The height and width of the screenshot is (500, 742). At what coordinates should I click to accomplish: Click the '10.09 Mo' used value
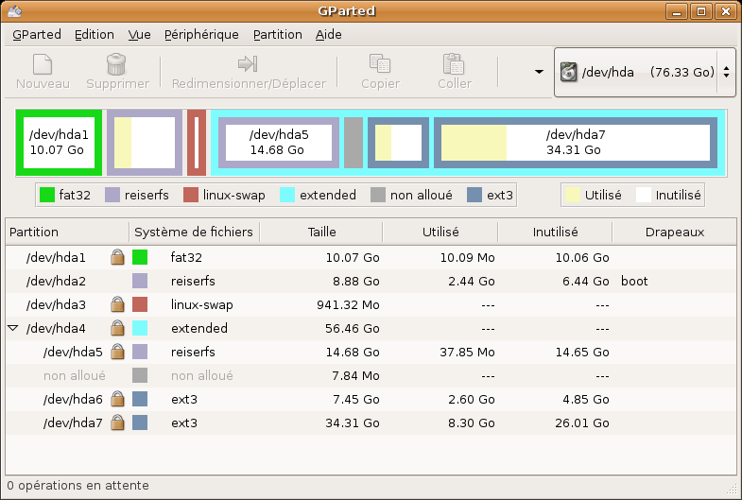(467, 257)
